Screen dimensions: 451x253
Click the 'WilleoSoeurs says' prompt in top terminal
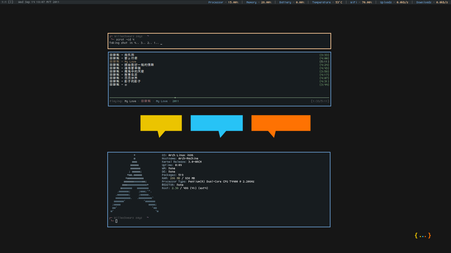(x=128, y=36)
